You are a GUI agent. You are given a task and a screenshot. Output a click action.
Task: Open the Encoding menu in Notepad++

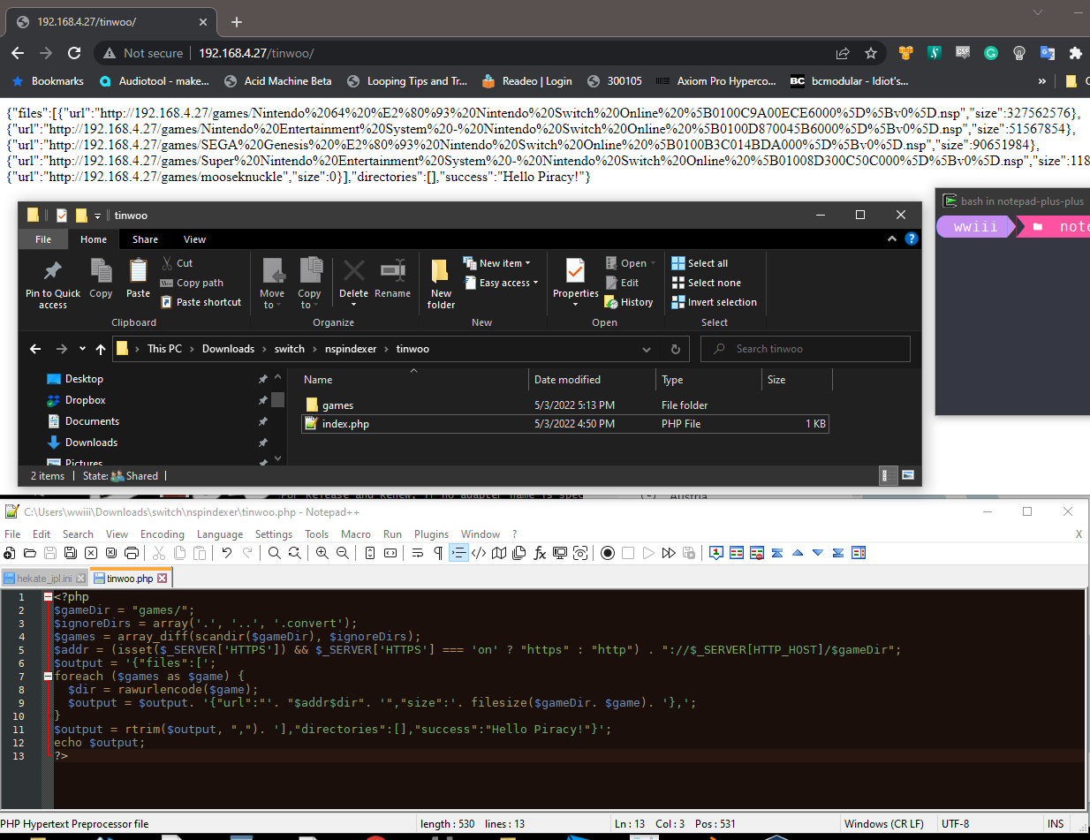[x=163, y=534]
